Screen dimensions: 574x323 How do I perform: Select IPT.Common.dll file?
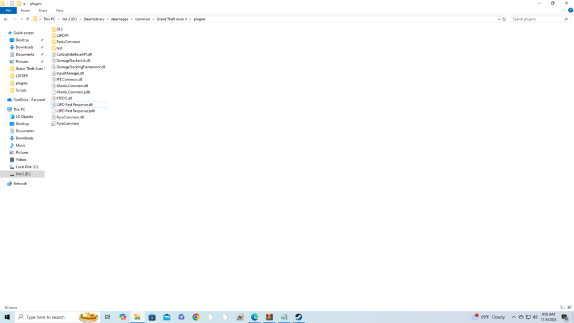[x=67, y=79]
